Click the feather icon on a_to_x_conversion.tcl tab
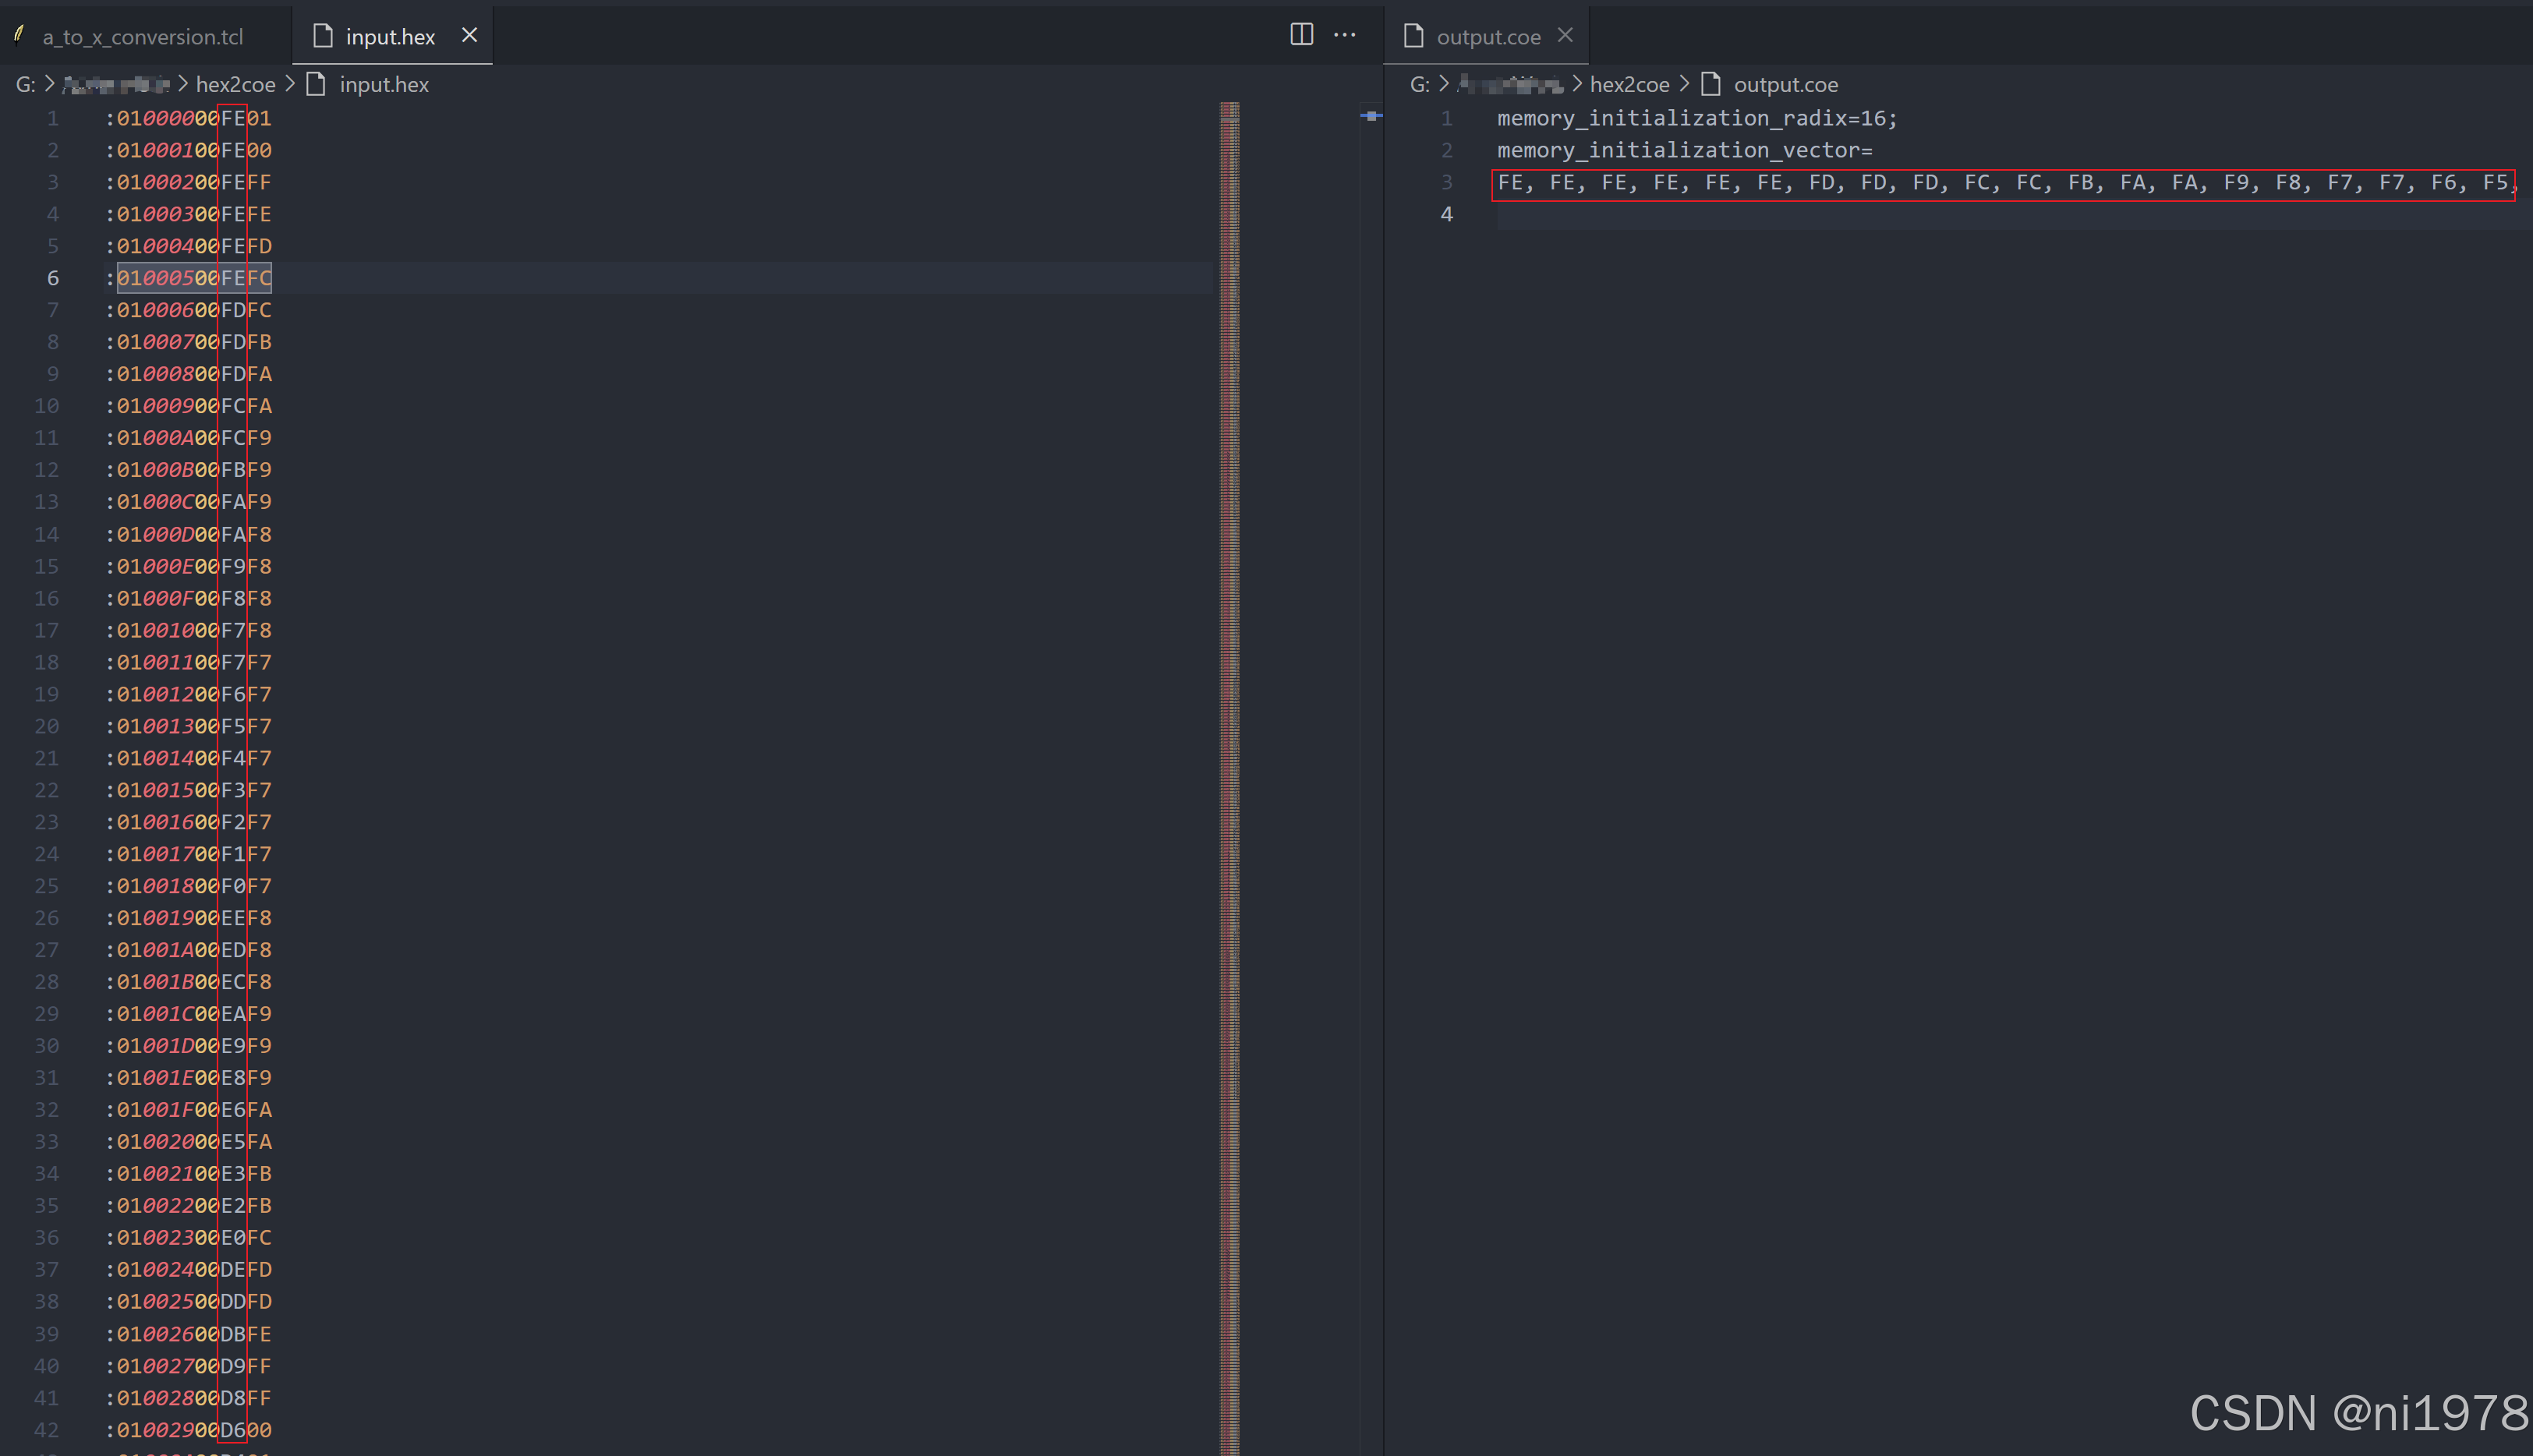This screenshot has height=1456, width=2533. coord(18,35)
